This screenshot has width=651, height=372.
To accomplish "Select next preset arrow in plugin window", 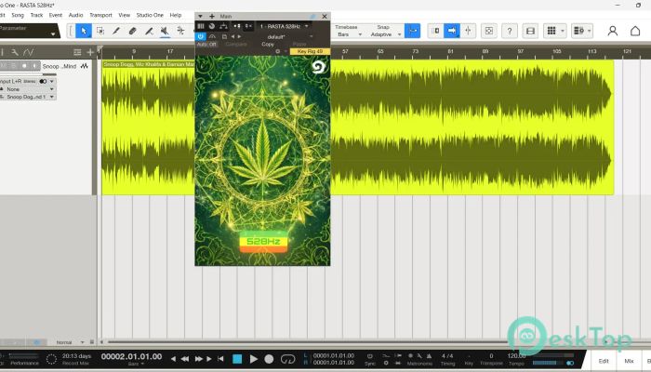I will (239, 36).
